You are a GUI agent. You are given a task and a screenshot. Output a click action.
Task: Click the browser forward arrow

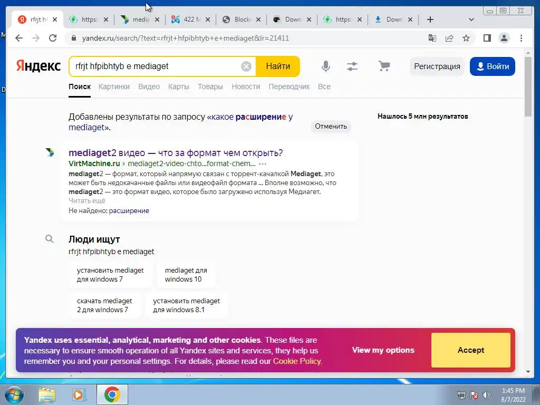pos(36,38)
